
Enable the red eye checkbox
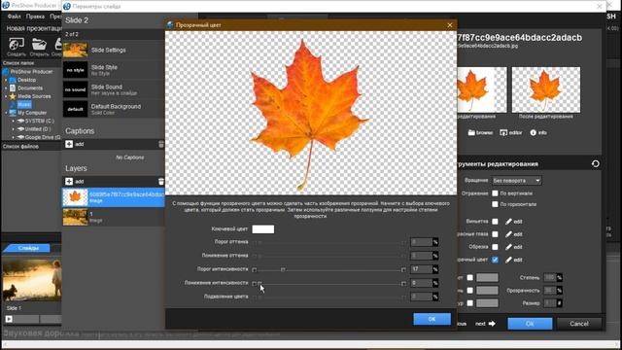[495, 234]
